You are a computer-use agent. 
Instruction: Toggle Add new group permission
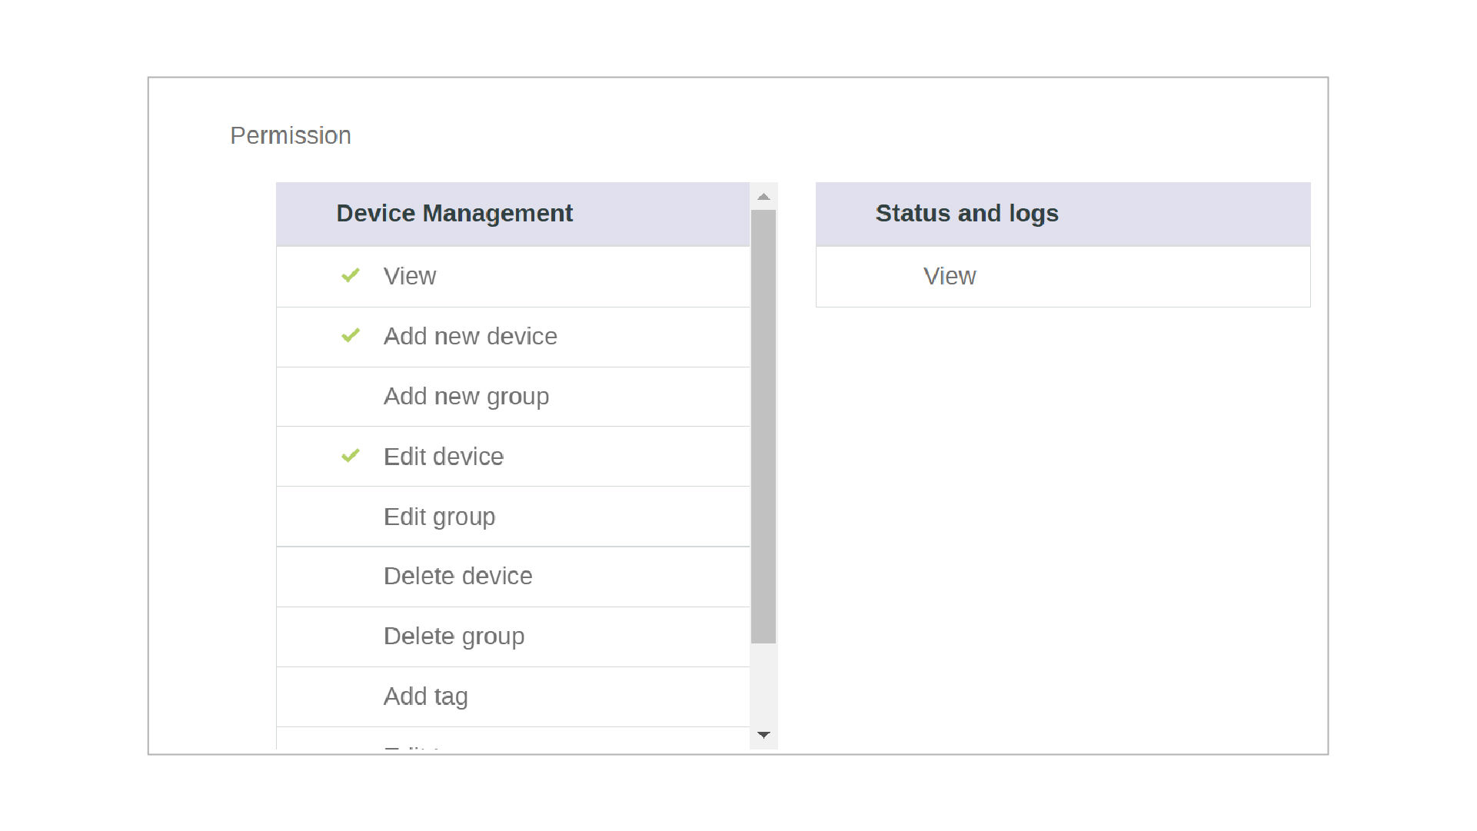pos(466,397)
